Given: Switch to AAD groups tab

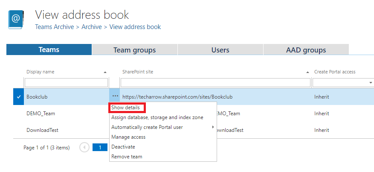Looking at the screenshot, I should pos(306,50).
